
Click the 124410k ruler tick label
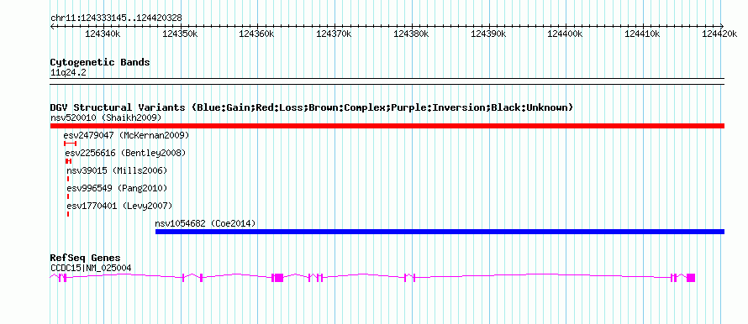click(x=643, y=34)
